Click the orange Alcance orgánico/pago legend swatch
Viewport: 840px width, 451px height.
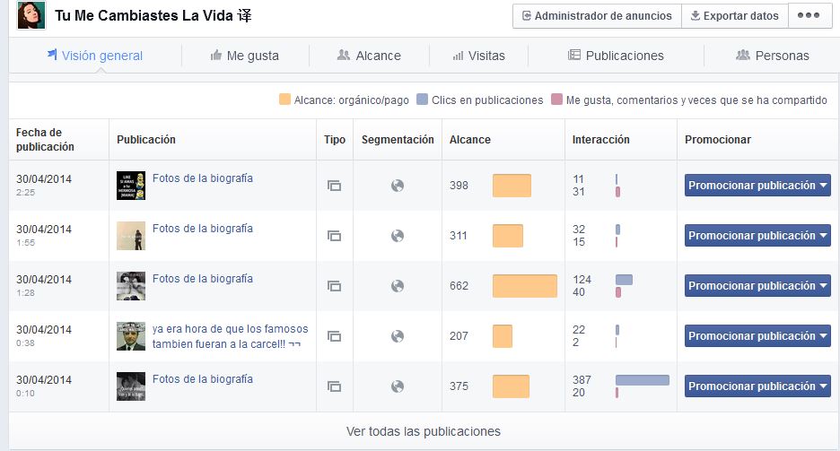click(x=285, y=100)
